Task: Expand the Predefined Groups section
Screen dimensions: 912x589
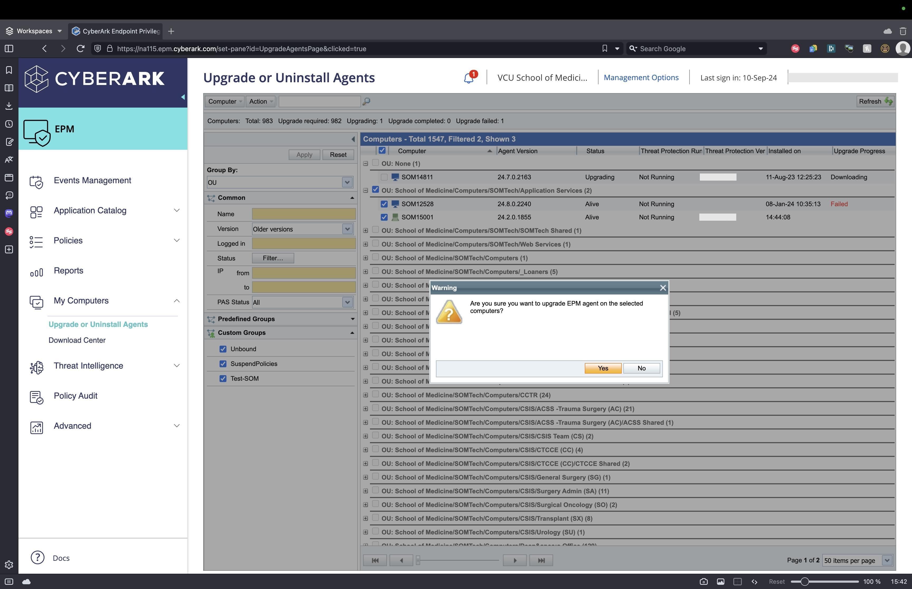Action: coord(352,319)
